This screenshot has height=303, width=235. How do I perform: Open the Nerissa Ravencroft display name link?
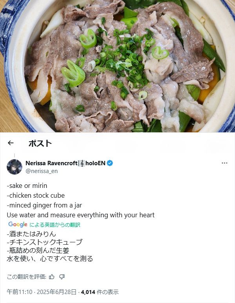click(65, 163)
